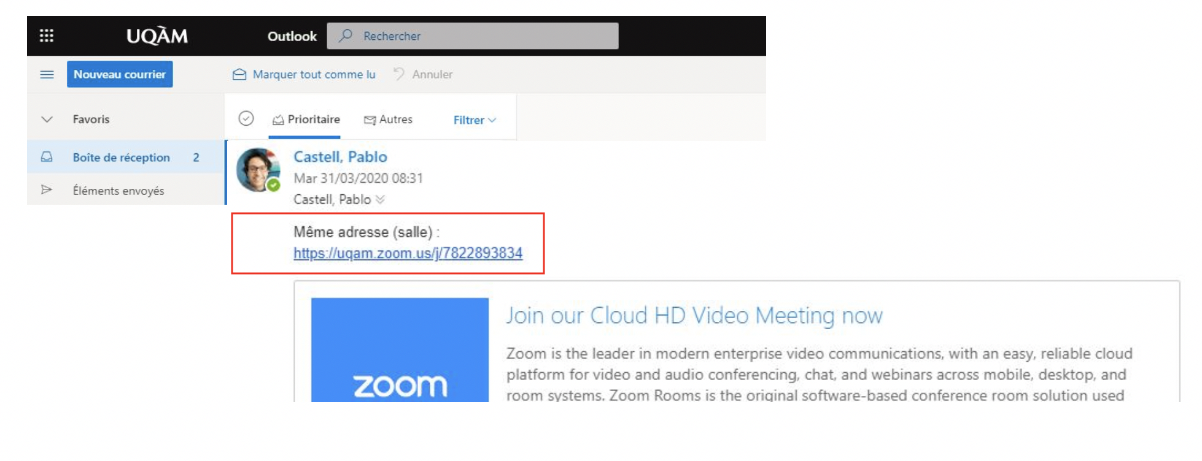
Task: Click the UQAM logo
Action: pyautogui.click(x=157, y=36)
